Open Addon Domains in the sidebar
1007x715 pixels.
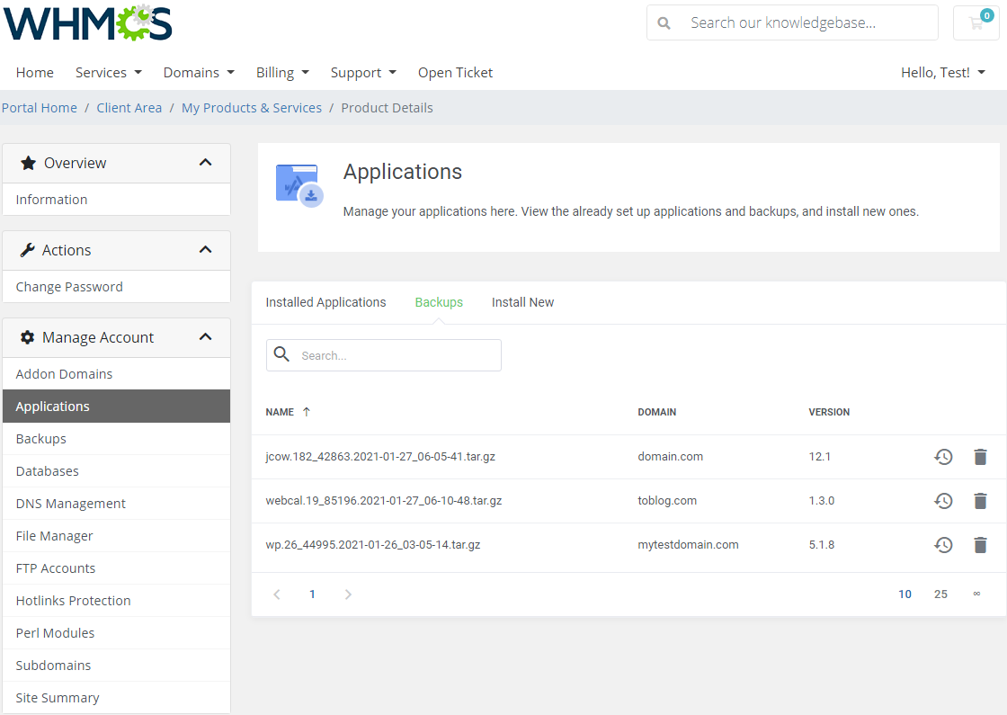click(116, 374)
